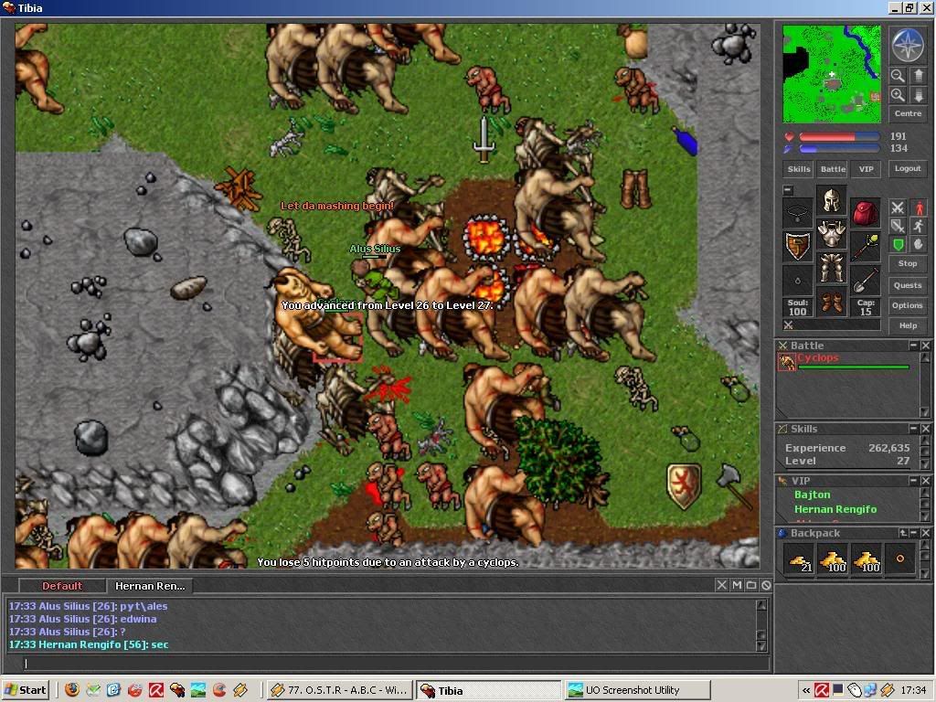Minimize the VIP panel

tap(913, 481)
